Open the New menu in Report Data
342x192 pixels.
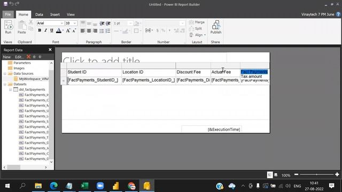7,57
